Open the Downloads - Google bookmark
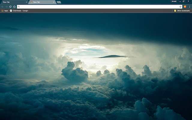The width and height of the screenshot is (192, 120). [19, 11]
